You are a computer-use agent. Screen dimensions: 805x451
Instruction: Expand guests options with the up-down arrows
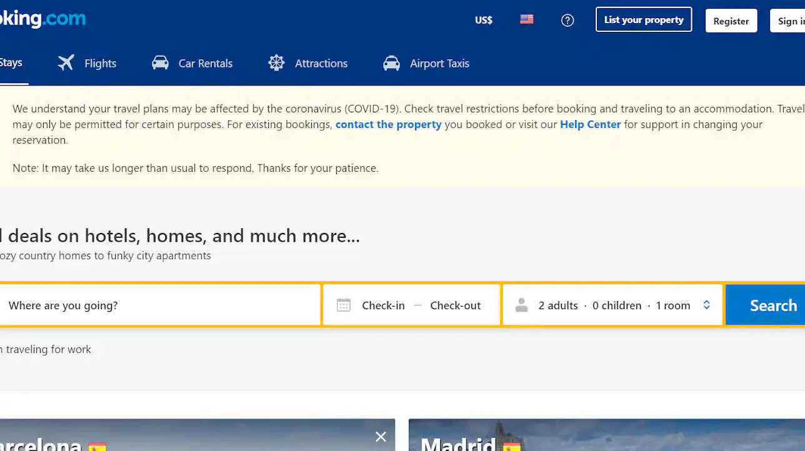click(707, 305)
